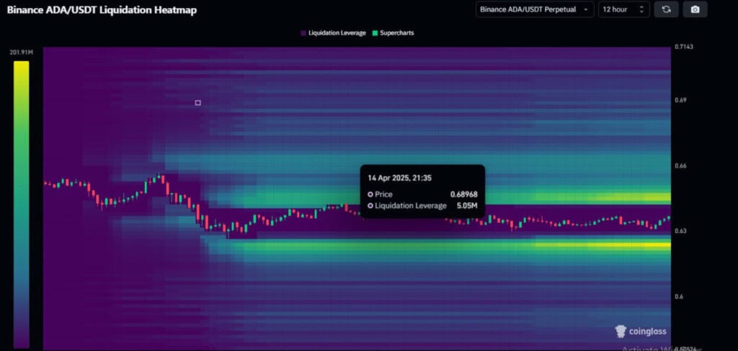This screenshot has height=351, width=738.
Task: Click the 201.91M scale maximum label
Action: [x=21, y=53]
